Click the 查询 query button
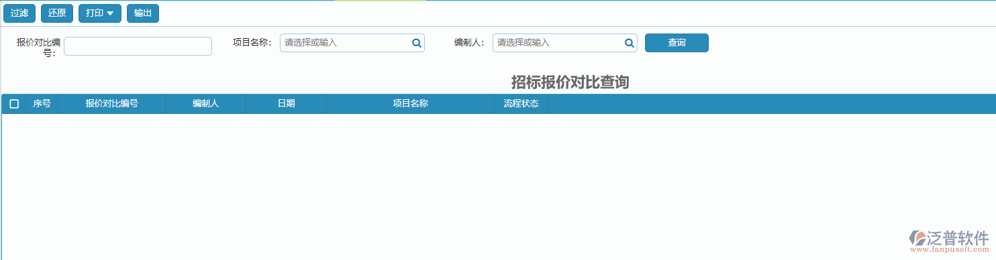996x260 pixels. coord(677,43)
